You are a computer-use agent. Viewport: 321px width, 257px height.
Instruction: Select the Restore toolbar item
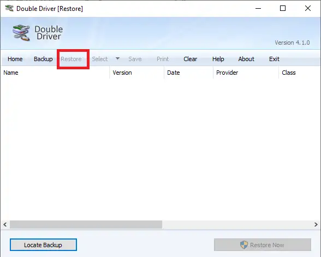point(71,59)
